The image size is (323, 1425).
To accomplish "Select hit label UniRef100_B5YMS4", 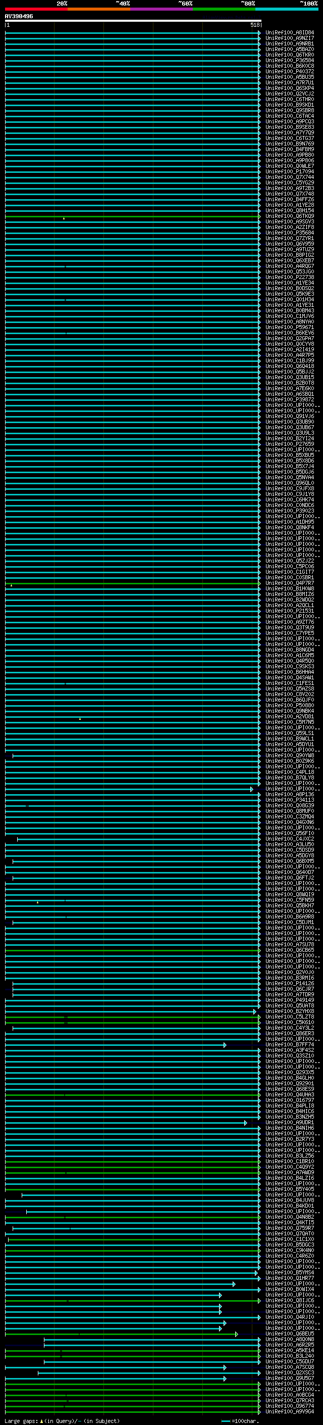I will click(290, 1272).
